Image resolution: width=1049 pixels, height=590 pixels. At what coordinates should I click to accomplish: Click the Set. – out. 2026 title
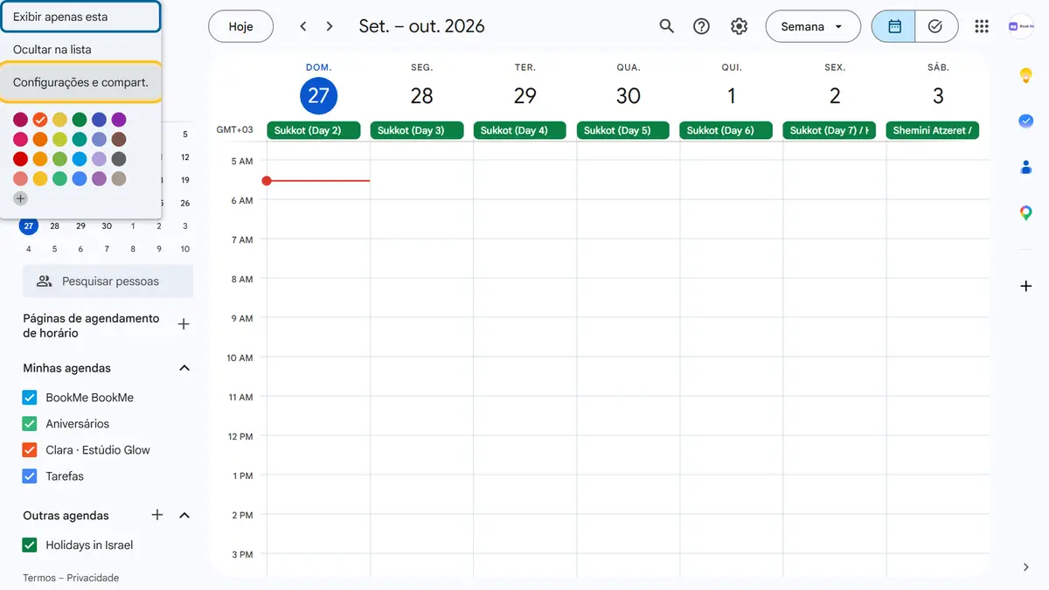point(421,26)
